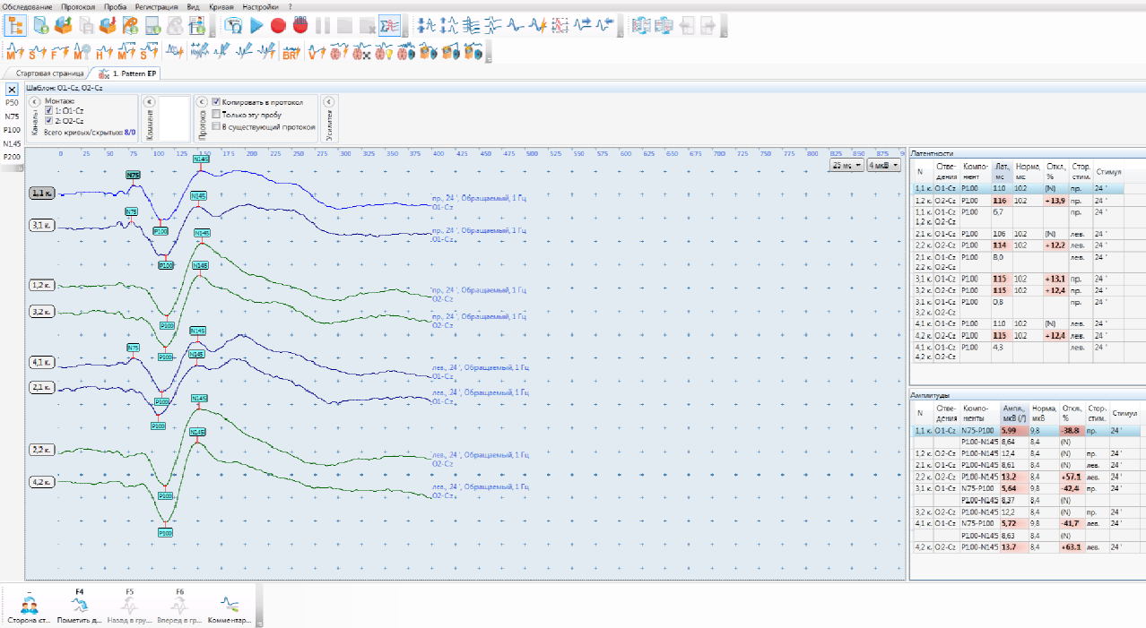Click the N75 component button in sidebar
This screenshot has width=1146, height=628.
coord(12,116)
